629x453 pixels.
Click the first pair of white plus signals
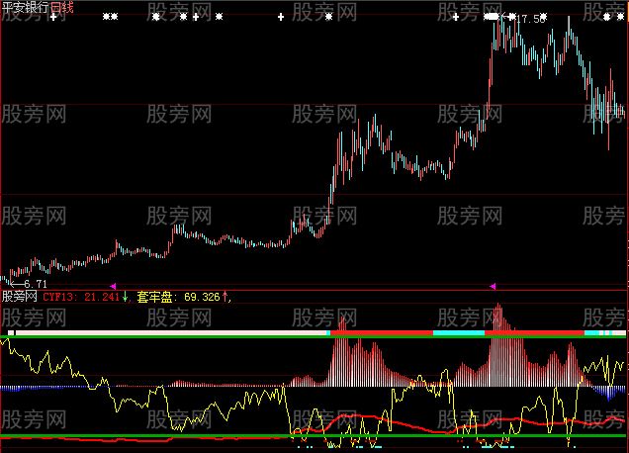110,18
